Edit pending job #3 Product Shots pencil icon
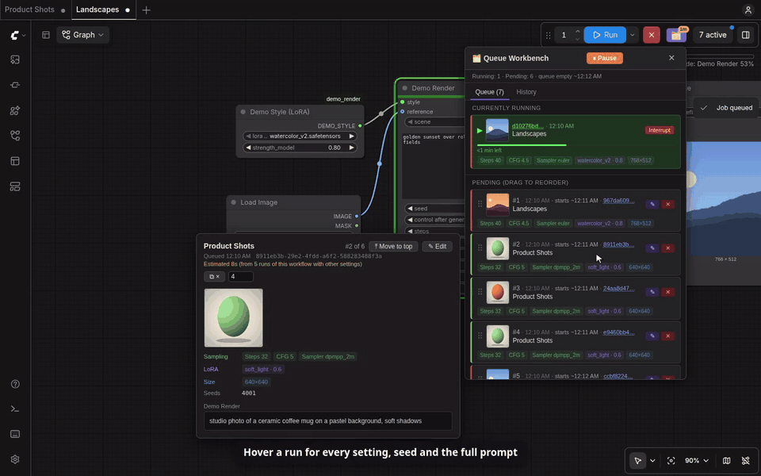Image resolution: width=761 pixels, height=476 pixels. click(x=652, y=292)
